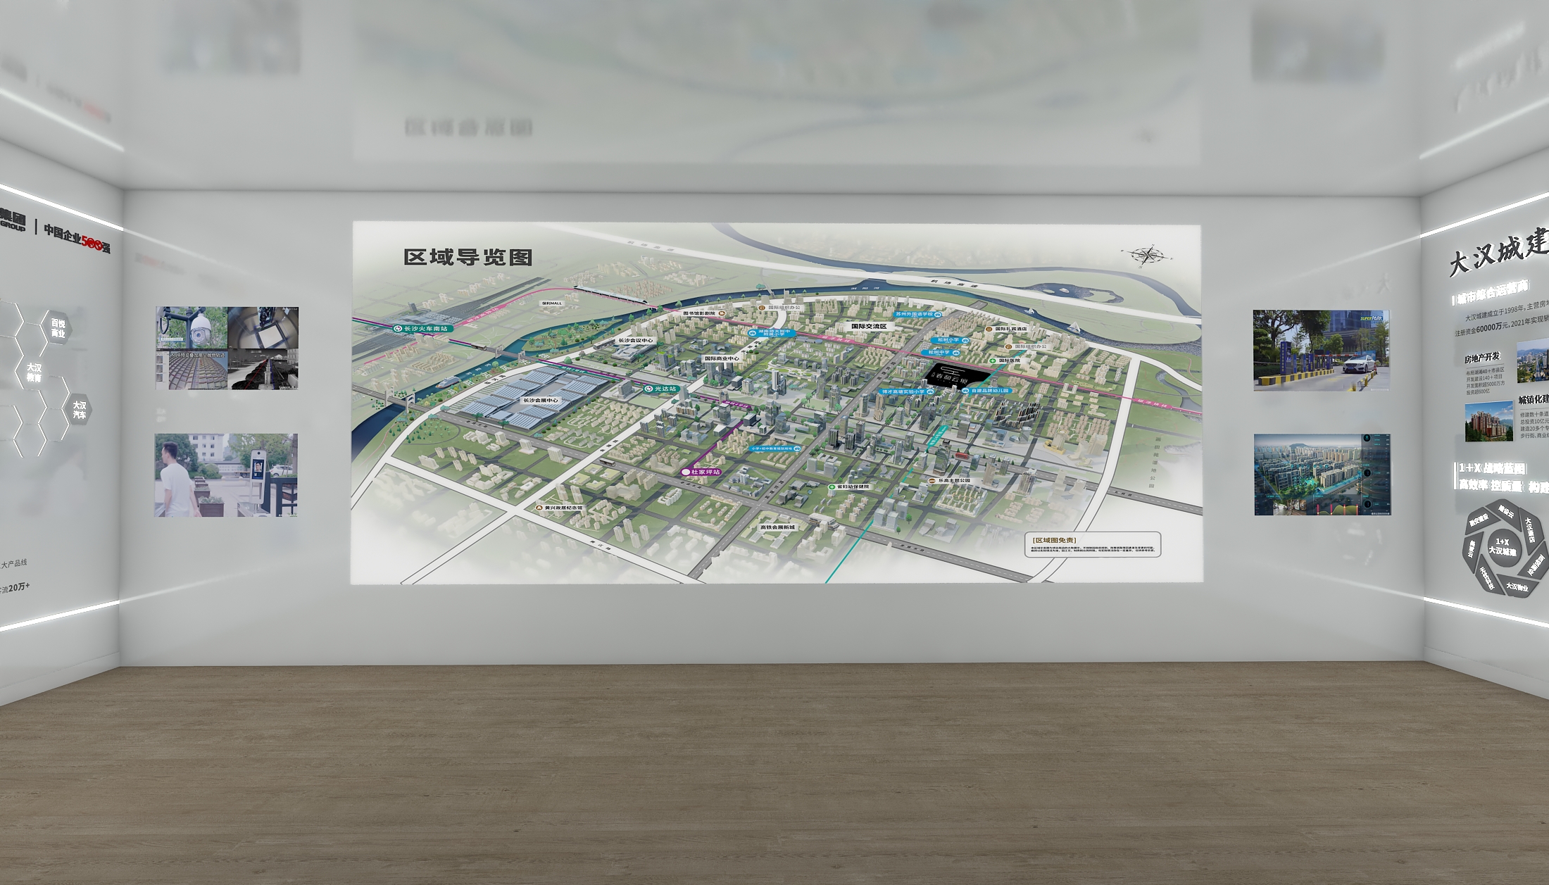Click the 乐高主题公园 park marker

(x=932, y=480)
